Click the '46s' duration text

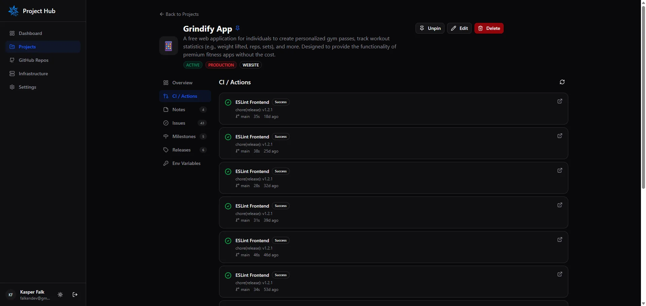tap(257, 255)
